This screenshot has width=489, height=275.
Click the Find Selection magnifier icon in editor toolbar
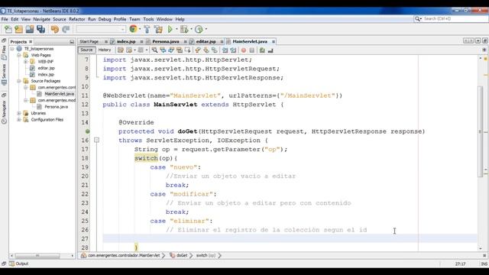point(154,50)
